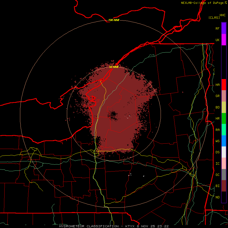
Task: Click the "HYDROMETEOR CLASSIFICATION" caption text
Action: tap(89, 226)
